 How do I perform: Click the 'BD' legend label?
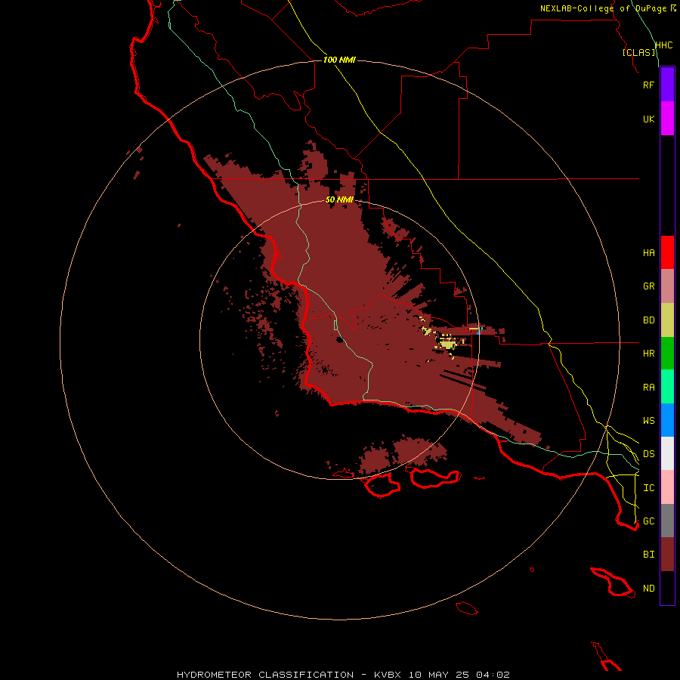point(648,320)
